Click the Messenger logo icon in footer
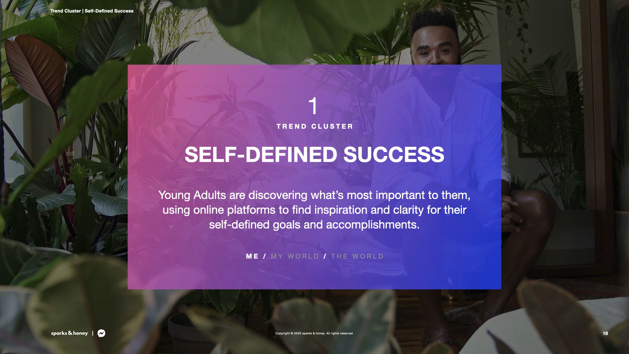629x354 pixels. pyautogui.click(x=102, y=333)
